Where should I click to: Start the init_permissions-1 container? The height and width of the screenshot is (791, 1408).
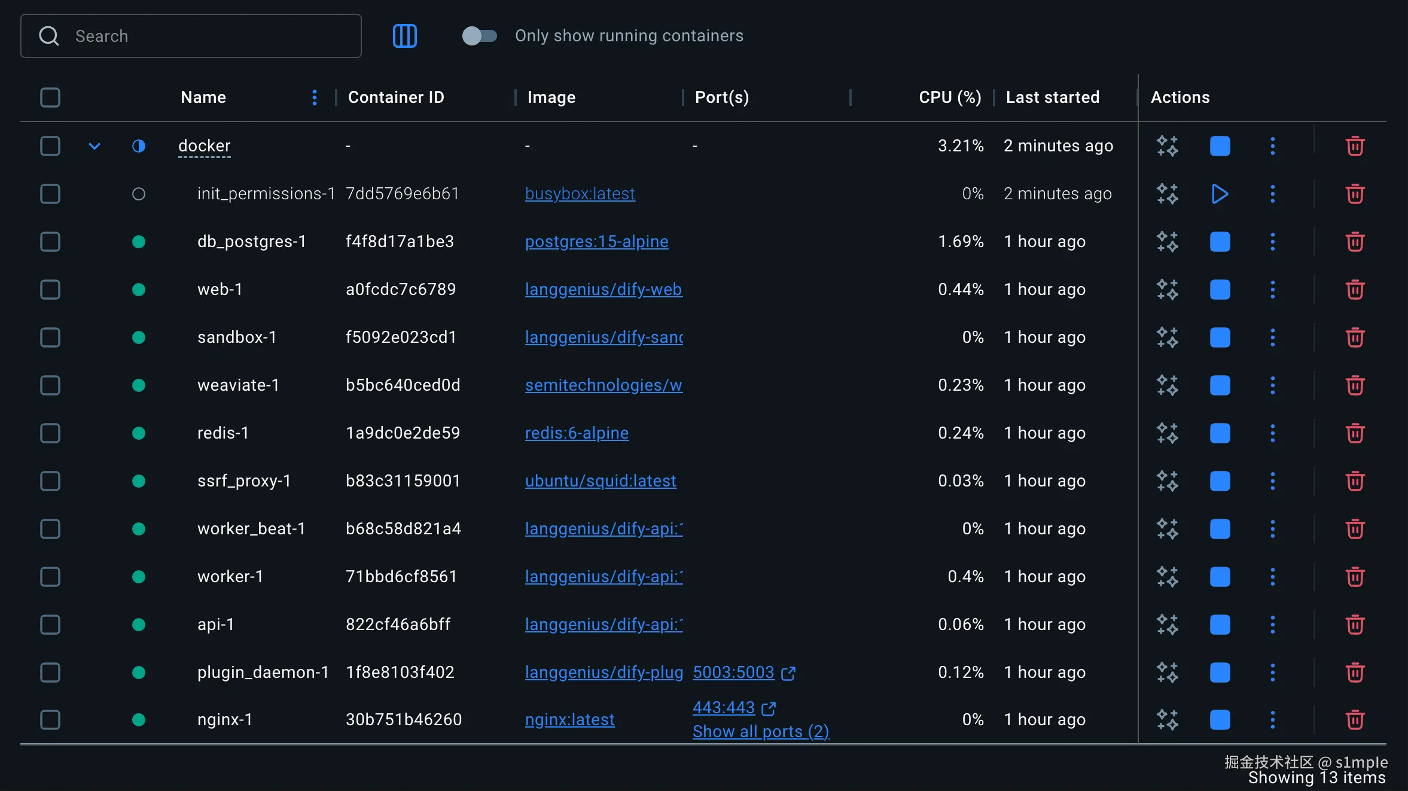click(1220, 194)
